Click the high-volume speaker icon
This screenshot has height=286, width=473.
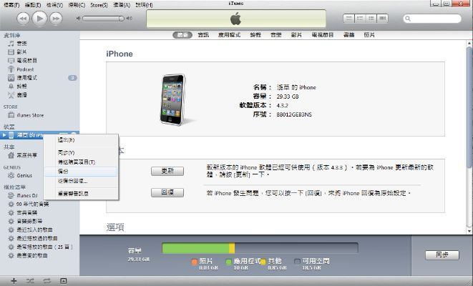pyautogui.click(x=129, y=19)
